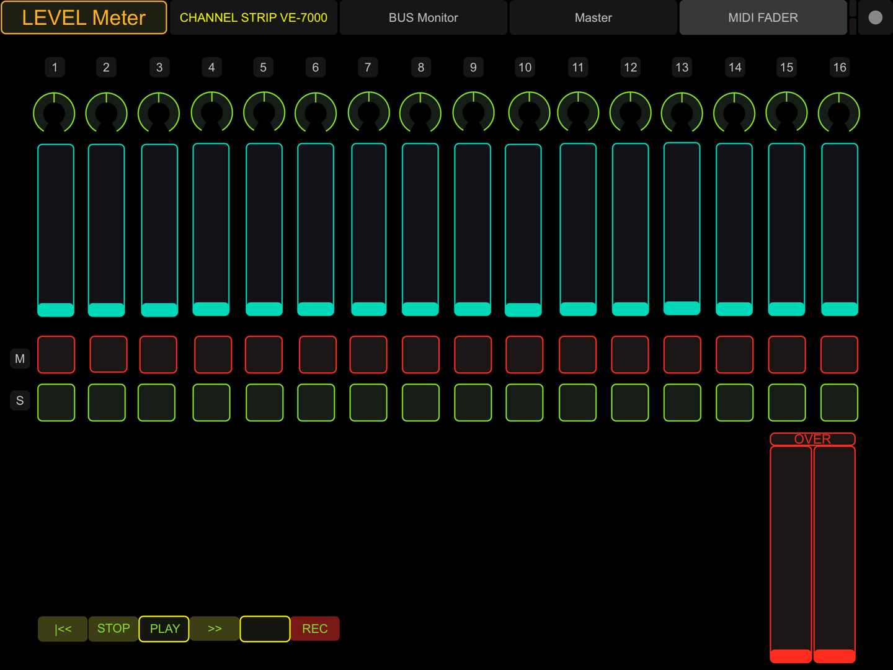Screen dimensions: 893x670
Task: Click the blank yellow-outlined transport button
Action: [x=265, y=628]
